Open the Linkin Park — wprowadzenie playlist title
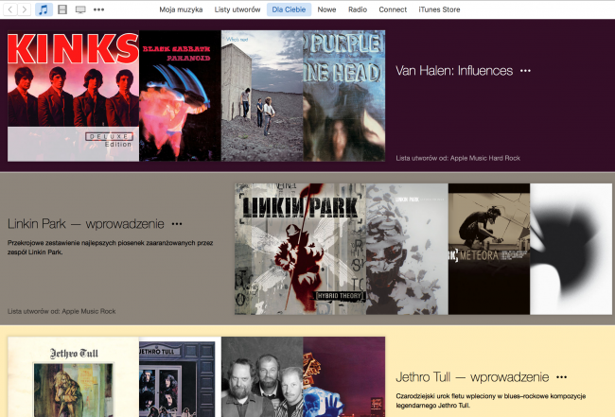 [86, 224]
